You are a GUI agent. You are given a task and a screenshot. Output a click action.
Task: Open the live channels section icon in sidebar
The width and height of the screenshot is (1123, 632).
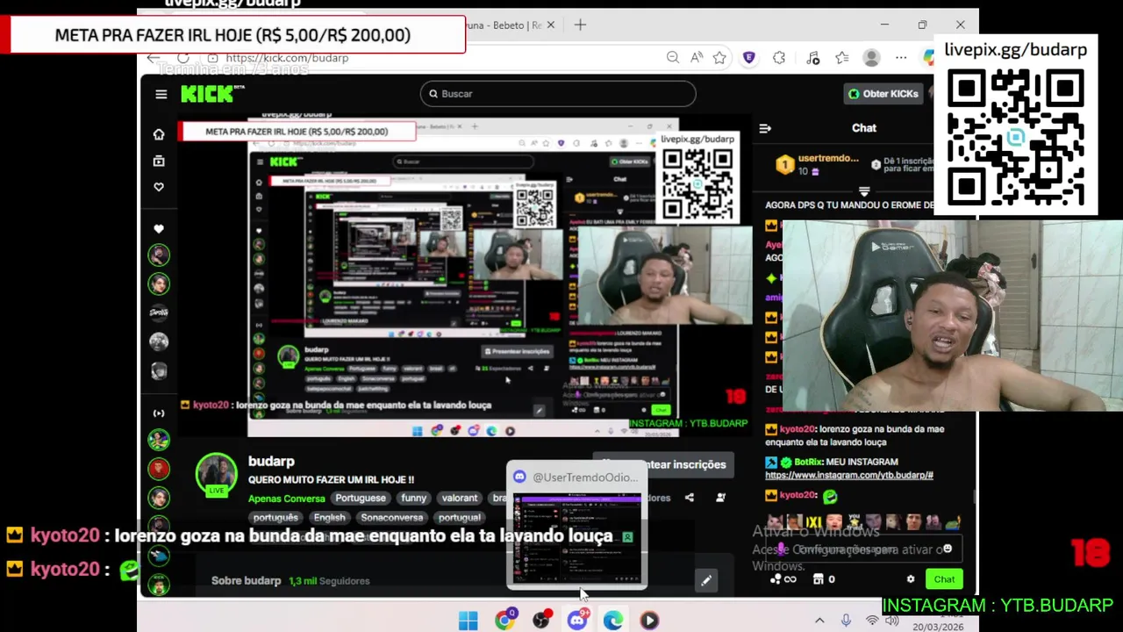click(159, 413)
